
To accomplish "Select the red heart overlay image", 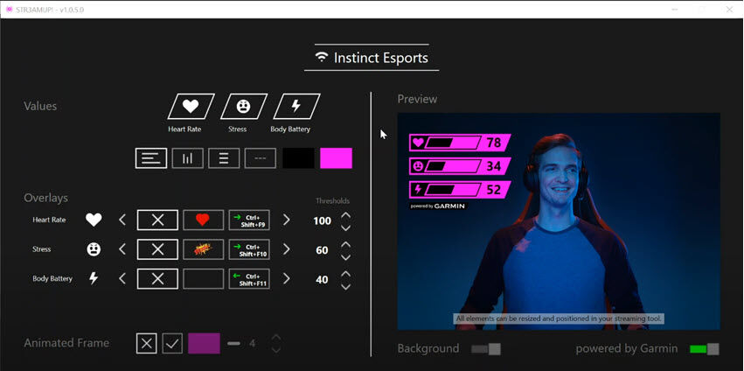I will point(204,220).
